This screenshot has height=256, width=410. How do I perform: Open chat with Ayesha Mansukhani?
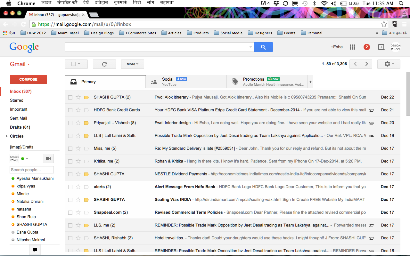click(x=35, y=179)
